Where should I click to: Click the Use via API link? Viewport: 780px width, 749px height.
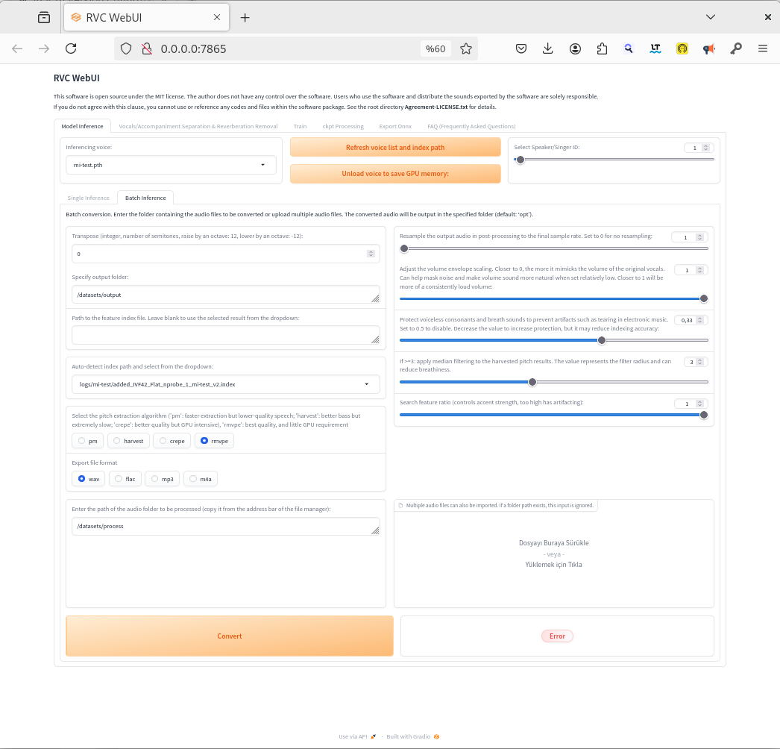(x=357, y=736)
